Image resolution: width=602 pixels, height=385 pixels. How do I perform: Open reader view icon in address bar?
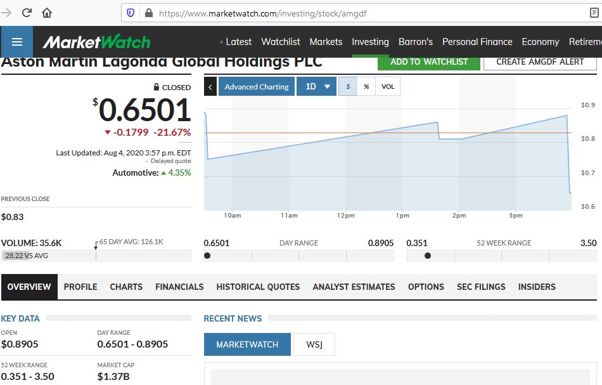click(594, 13)
